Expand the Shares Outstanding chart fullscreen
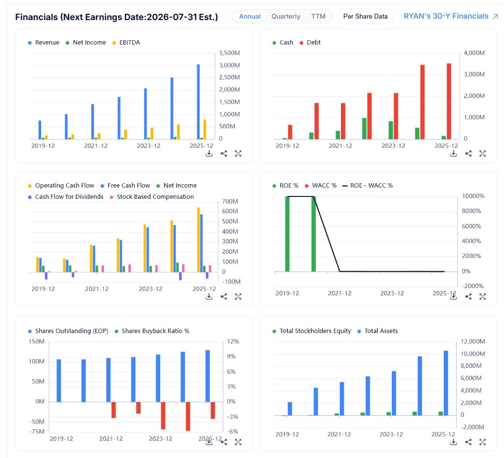The height and width of the screenshot is (458, 504). (238, 442)
